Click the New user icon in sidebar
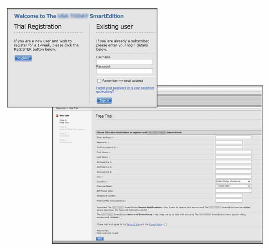 [x=57, y=116]
